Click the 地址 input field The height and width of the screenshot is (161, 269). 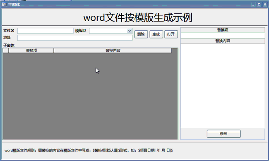tap(75, 38)
